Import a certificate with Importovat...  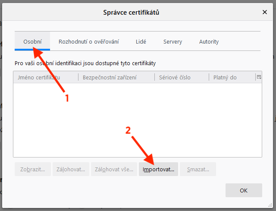click(158, 170)
